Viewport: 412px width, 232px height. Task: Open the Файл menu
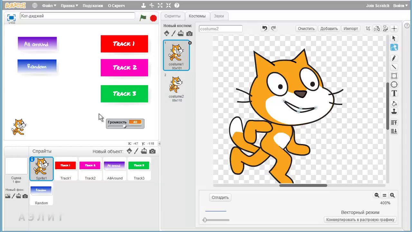(49, 5)
